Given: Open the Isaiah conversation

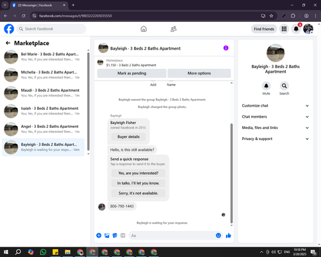Looking at the screenshot, I should click(x=43, y=111).
